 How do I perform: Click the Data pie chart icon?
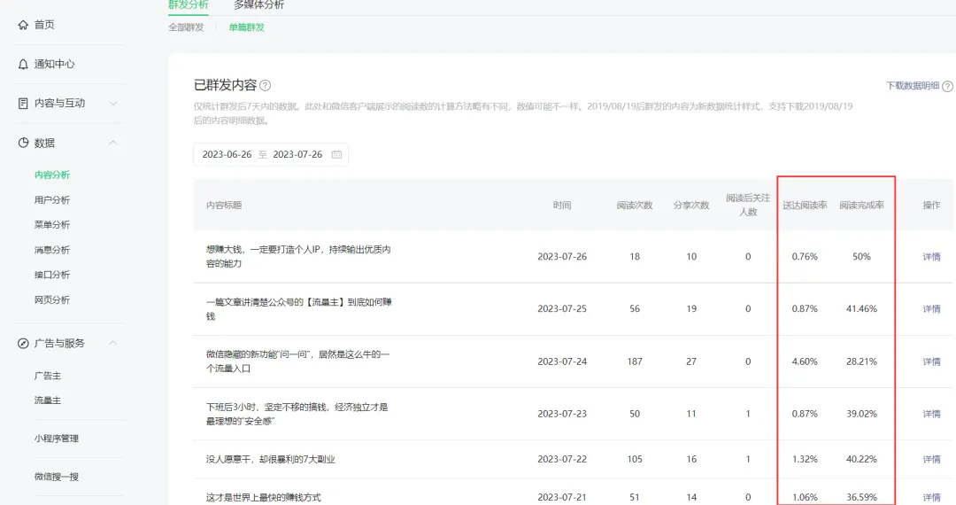click(x=23, y=143)
